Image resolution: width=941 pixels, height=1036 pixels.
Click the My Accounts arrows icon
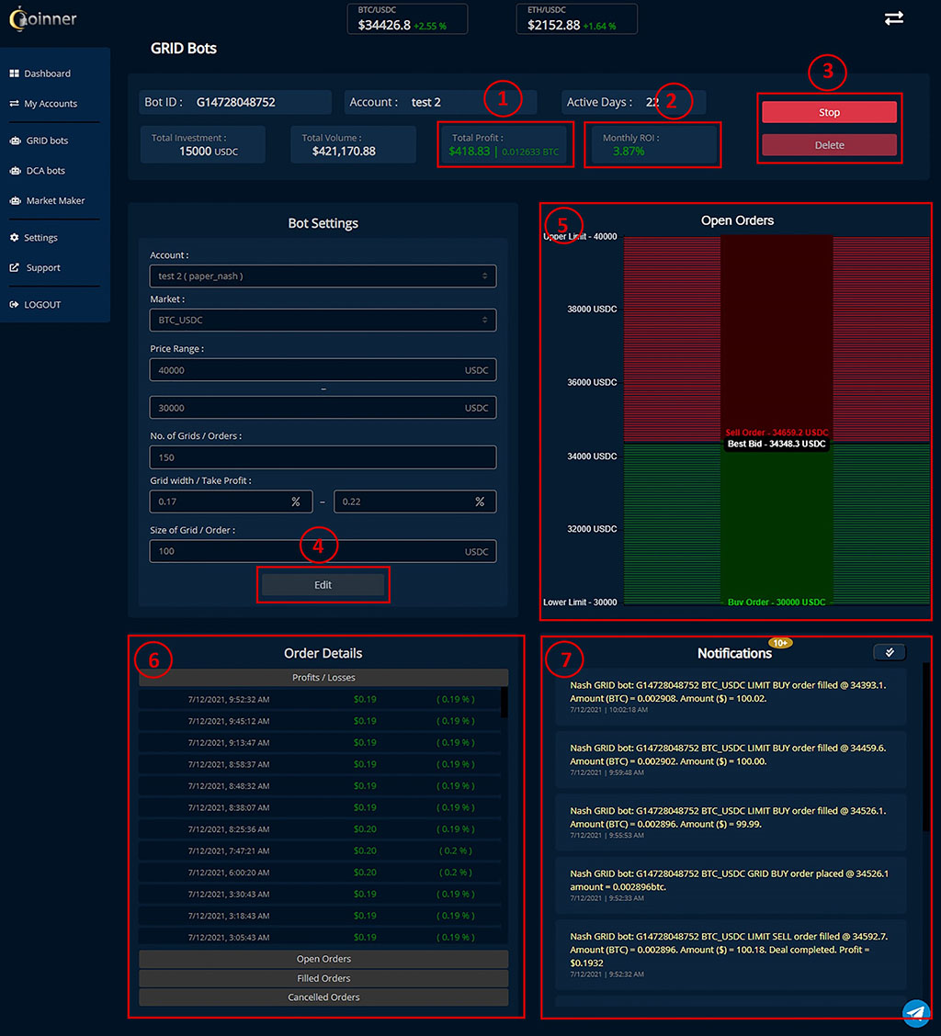[x=15, y=104]
